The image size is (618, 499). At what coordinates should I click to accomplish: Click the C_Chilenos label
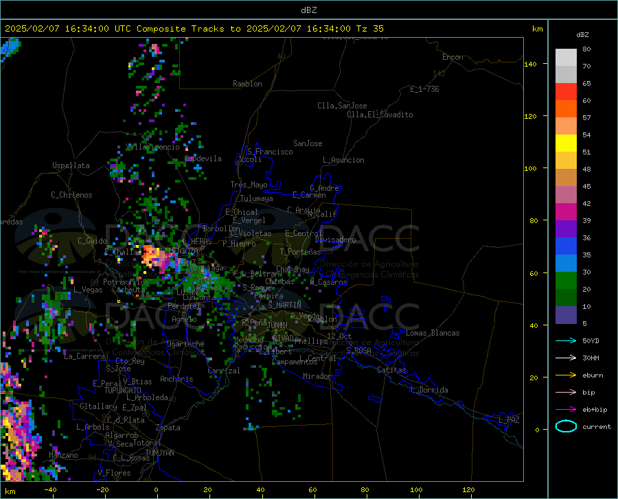point(71,195)
